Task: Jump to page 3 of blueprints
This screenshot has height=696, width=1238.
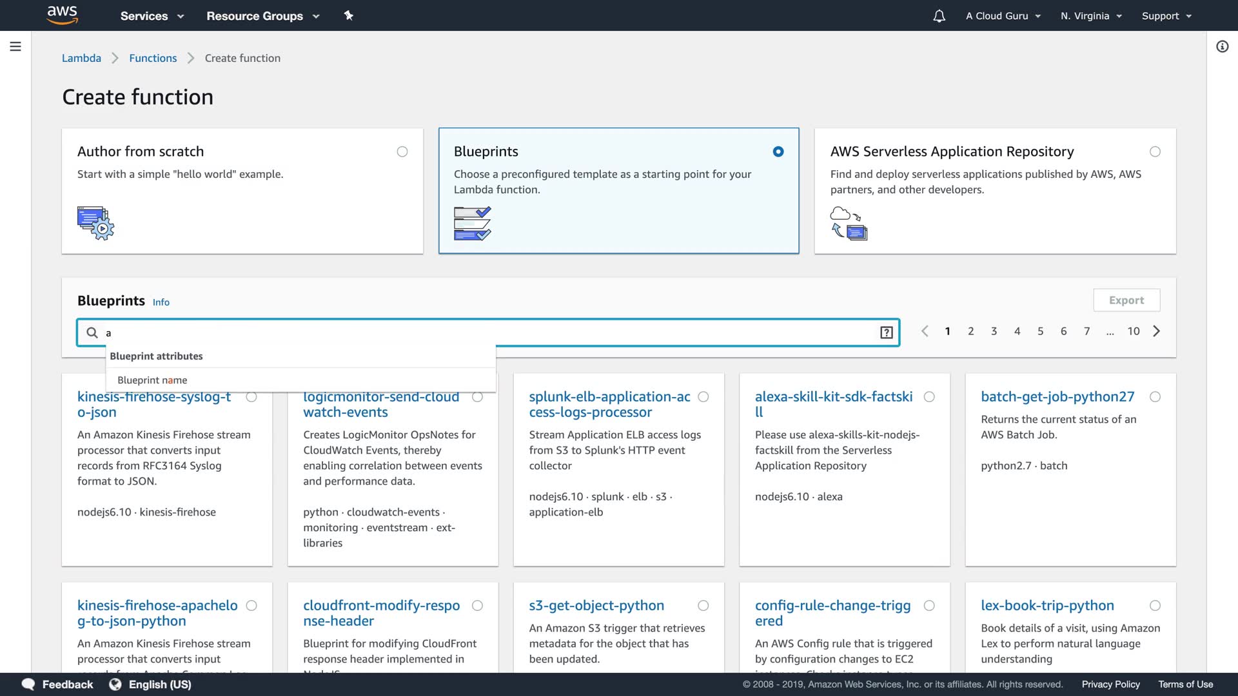Action: 994,331
